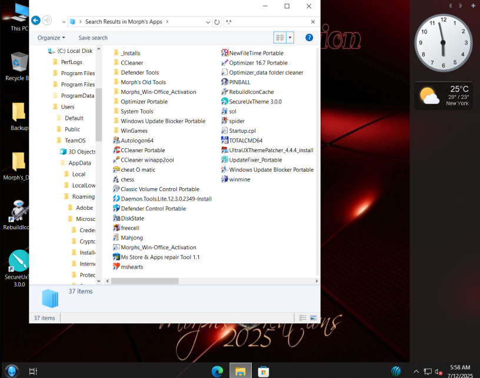The height and width of the screenshot is (378, 480).
Task: Open the Organize dropdown menu
Action: [51, 38]
